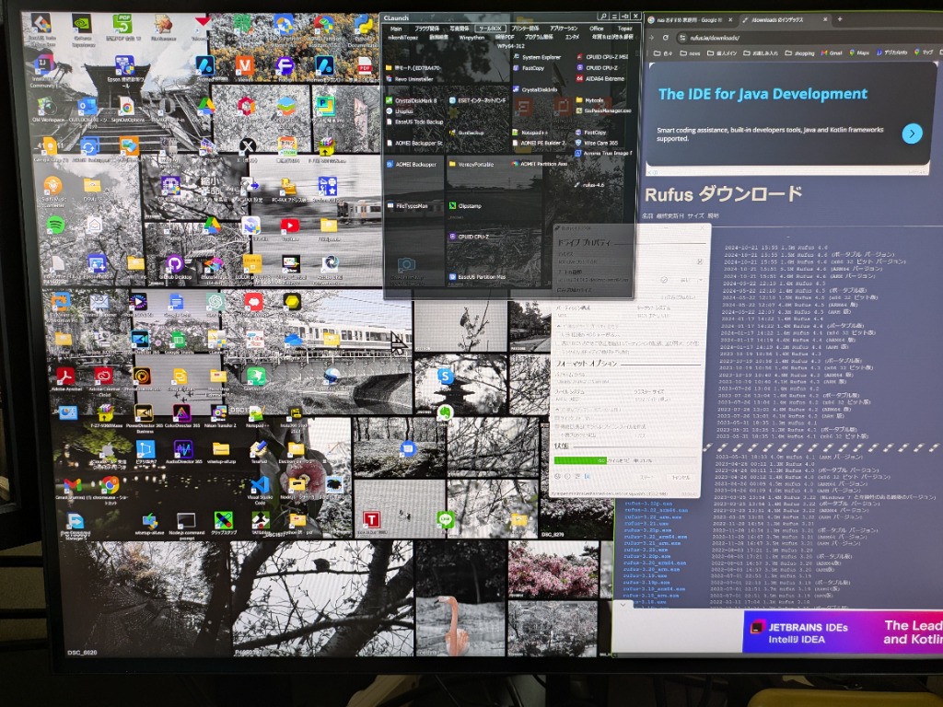Open CLaunch アプリケーション tab

tap(564, 29)
